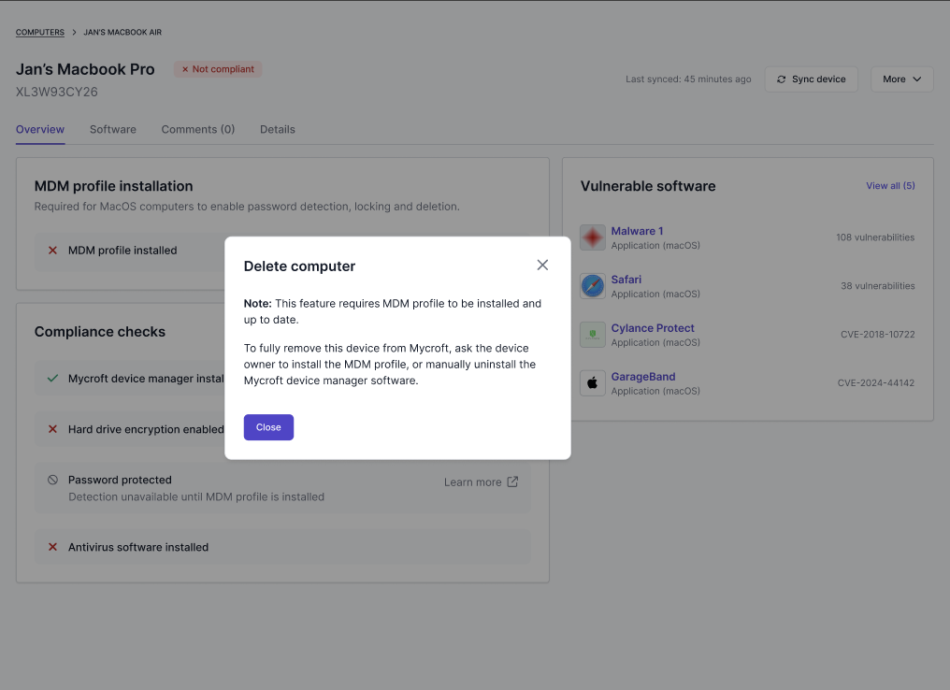Click the breadcrumb chevron separator after COMPUTERS

[x=74, y=32]
